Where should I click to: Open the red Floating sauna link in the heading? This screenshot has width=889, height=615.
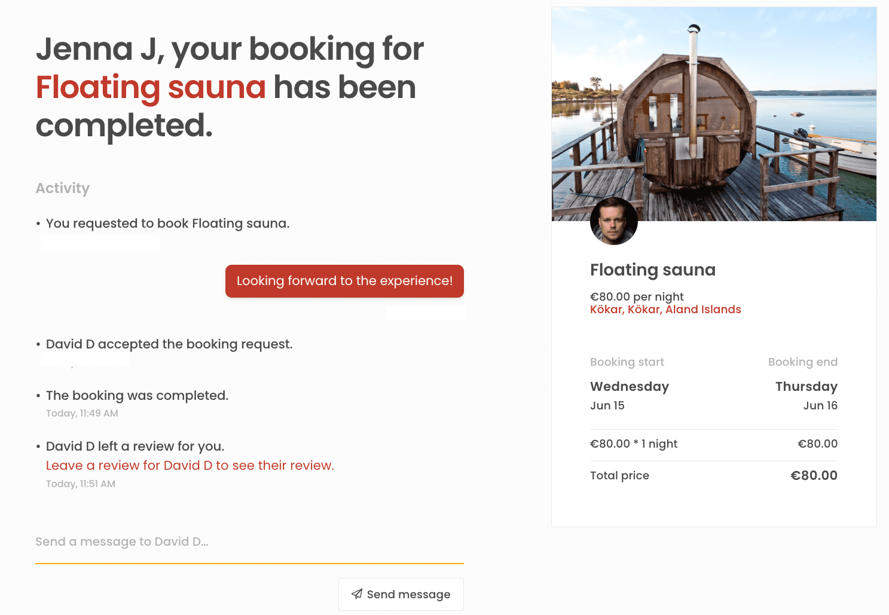coord(151,87)
